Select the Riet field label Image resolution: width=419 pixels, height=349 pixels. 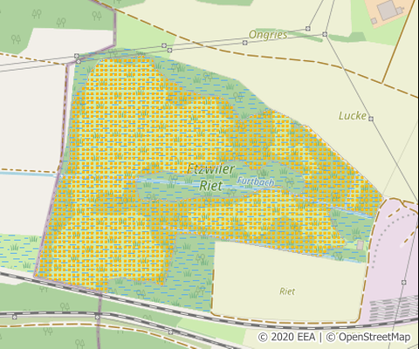click(x=287, y=291)
